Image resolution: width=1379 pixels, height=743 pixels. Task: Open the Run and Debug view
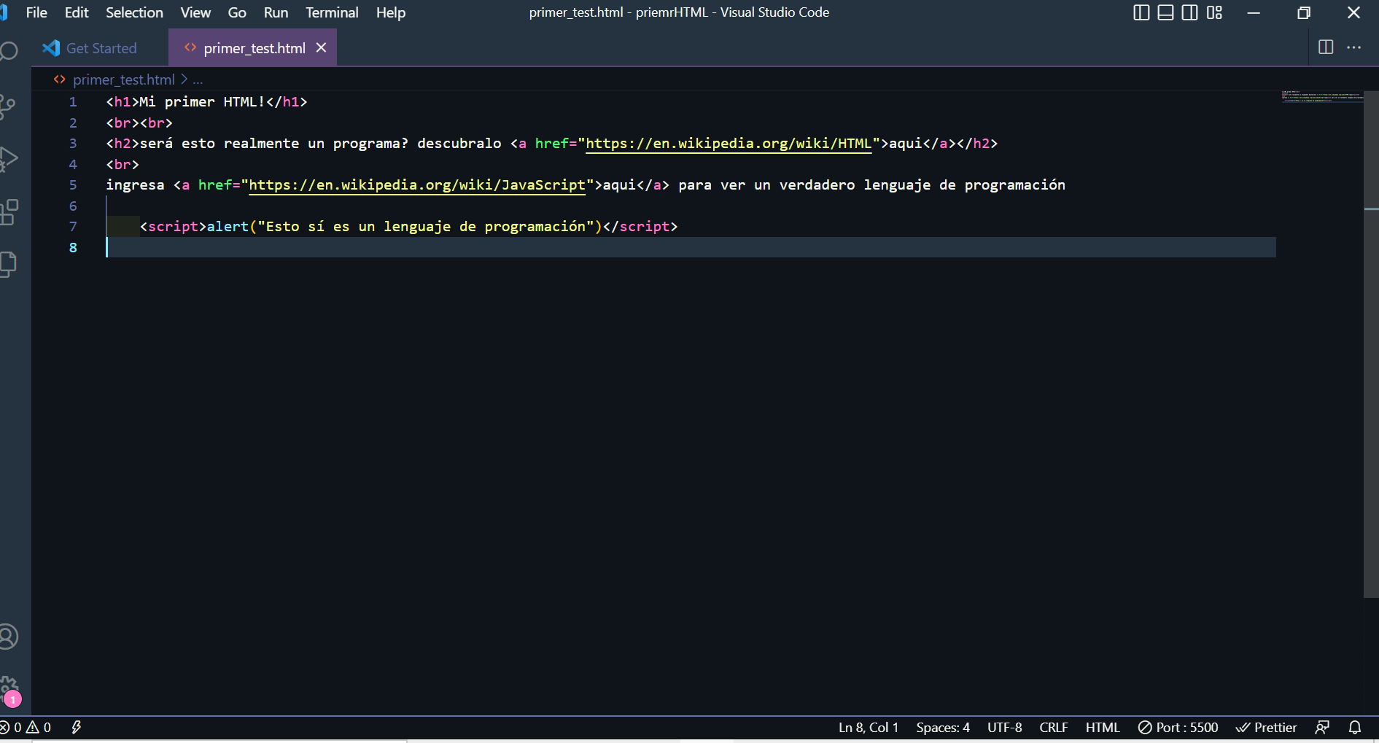8,159
